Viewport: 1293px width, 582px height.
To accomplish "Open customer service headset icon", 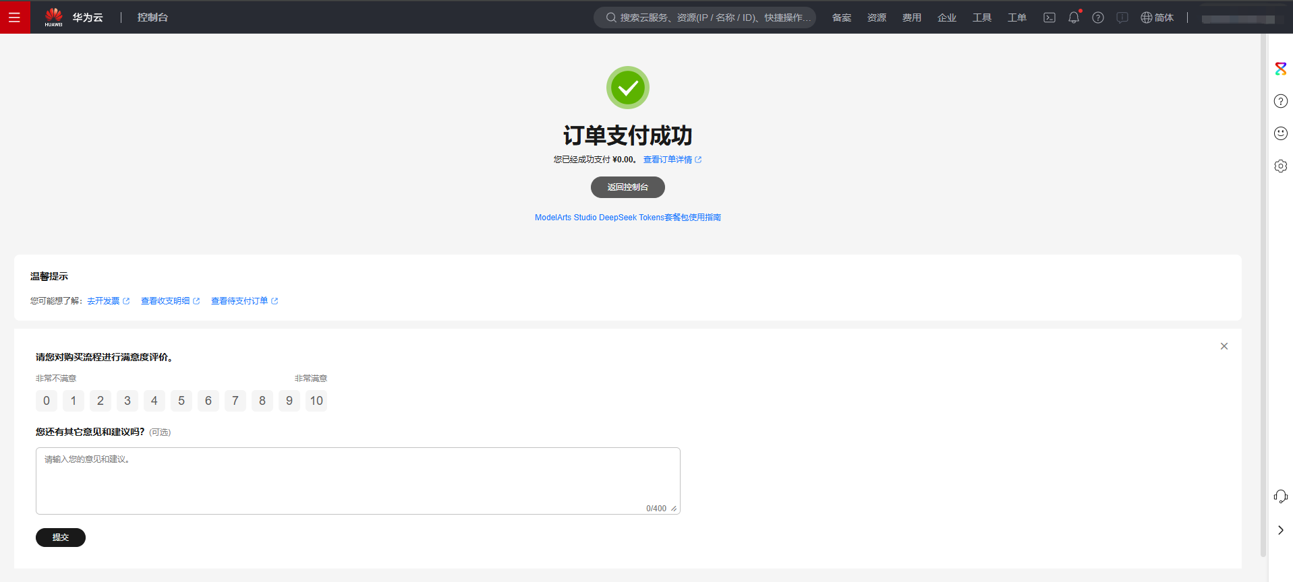I will coord(1281,497).
